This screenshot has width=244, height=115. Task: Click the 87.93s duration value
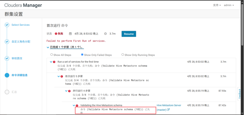point(222,91)
